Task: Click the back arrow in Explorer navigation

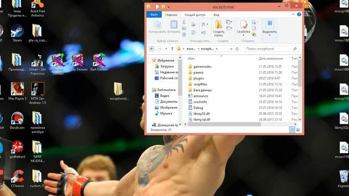Action: click(x=152, y=48)
